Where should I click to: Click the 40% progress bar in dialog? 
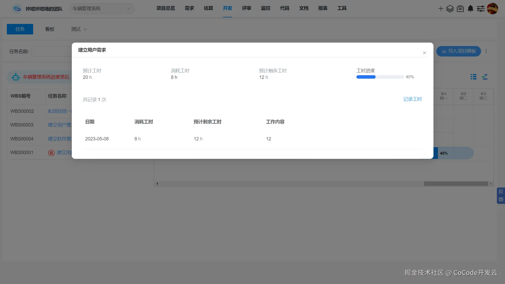tap(380, 77)
